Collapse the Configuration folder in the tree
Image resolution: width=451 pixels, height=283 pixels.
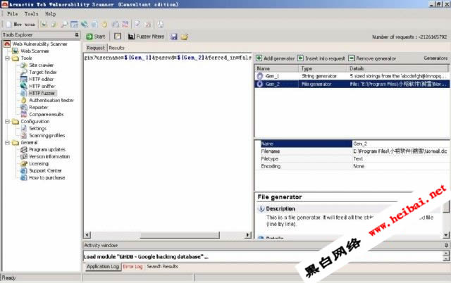tap(8, 122)
